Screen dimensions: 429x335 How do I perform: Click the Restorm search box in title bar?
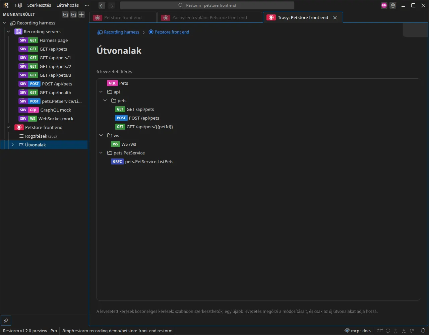point(207,5)
